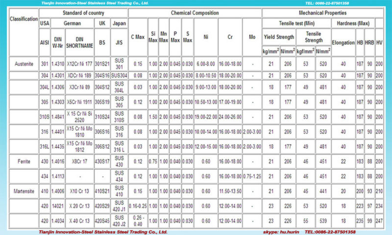This screenshot has width=392, height=235.
Task: Select the DIN number '14021'
Action: tap(58, 206)
